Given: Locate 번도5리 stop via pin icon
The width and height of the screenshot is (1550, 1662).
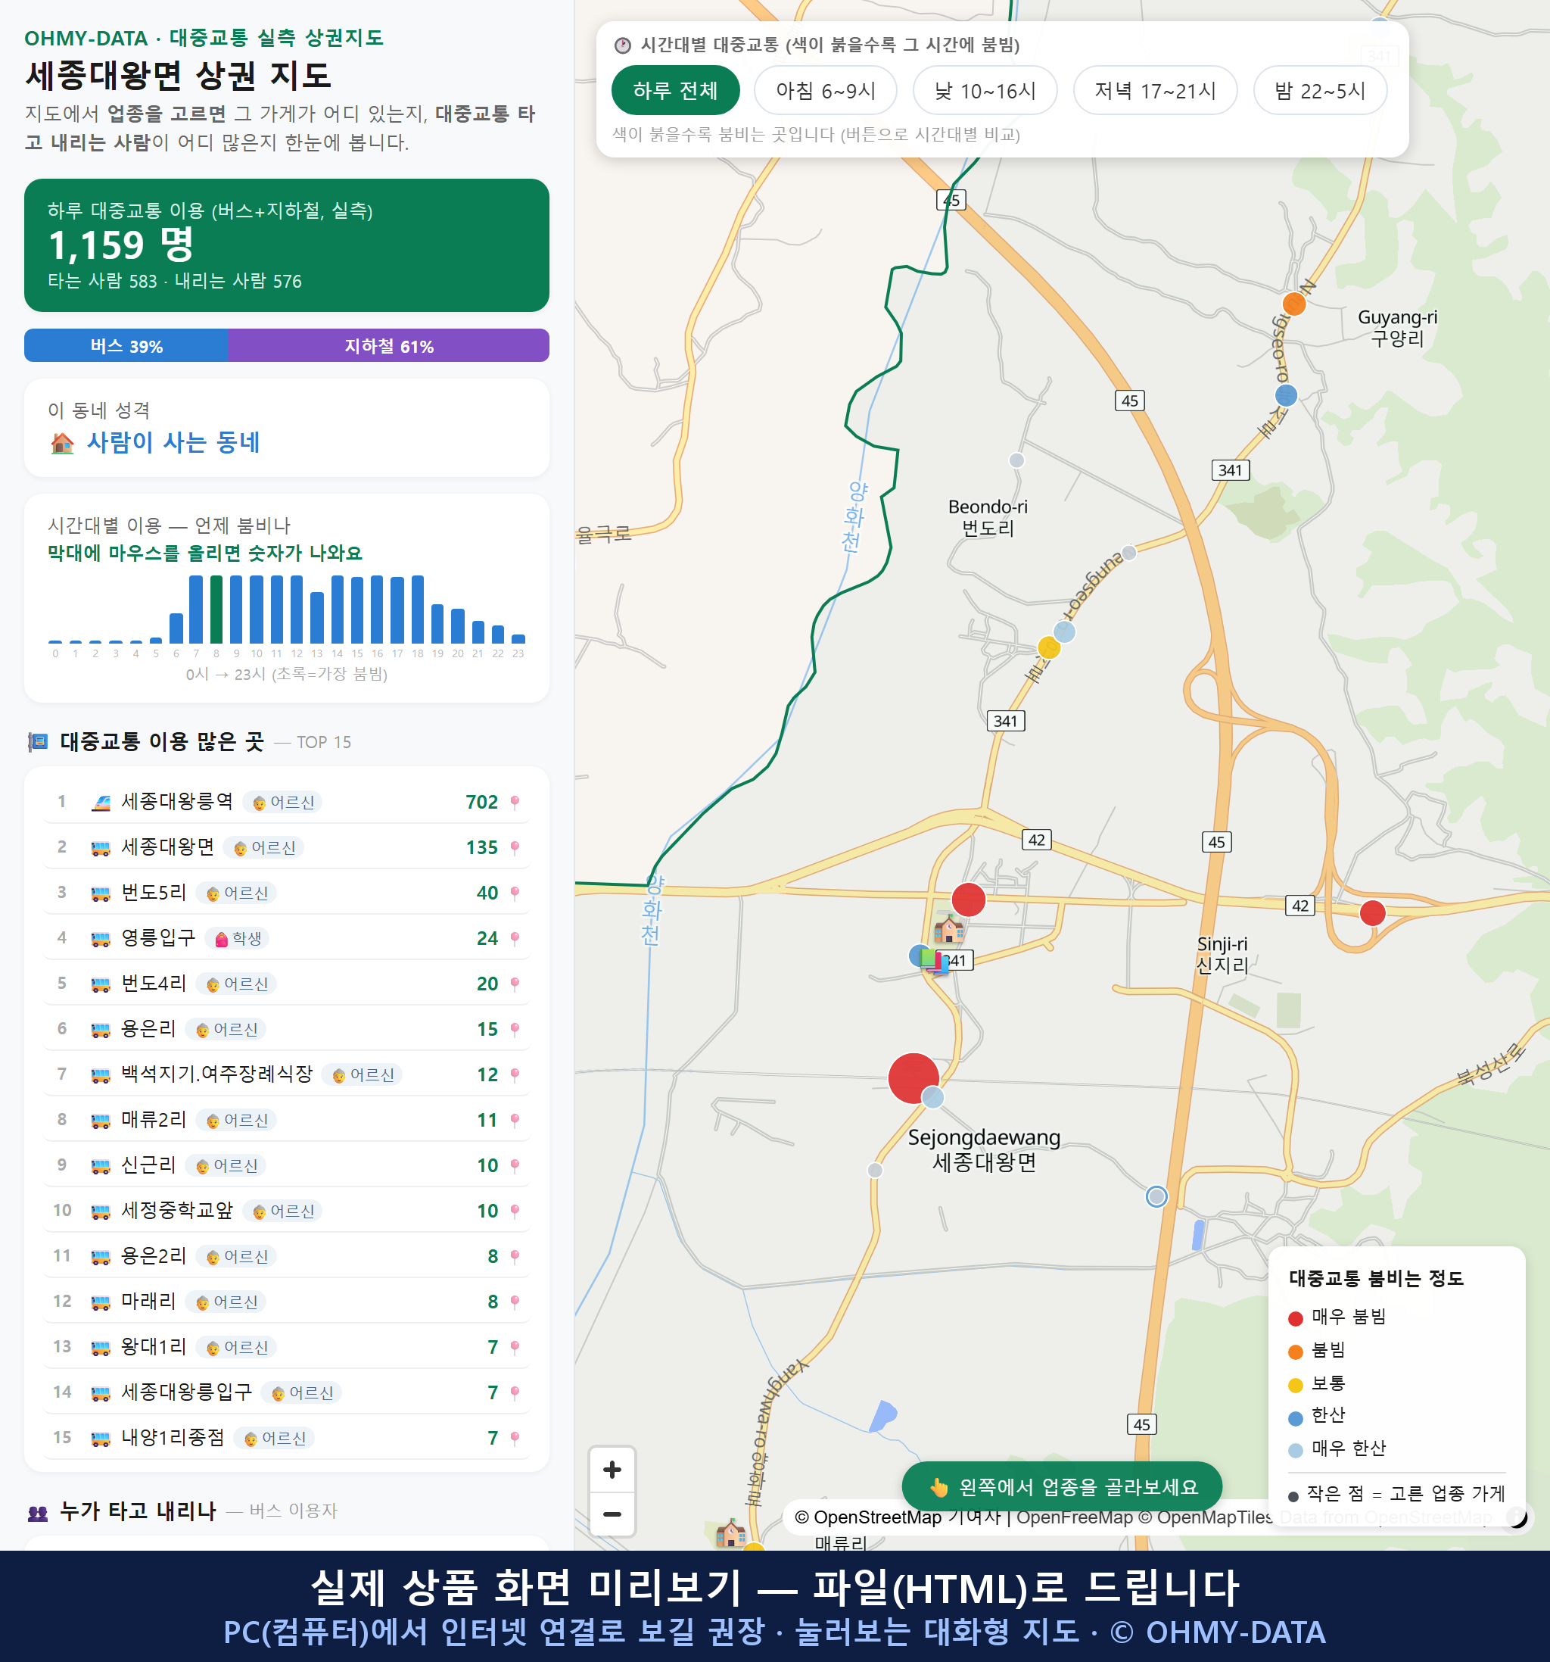Looking at the screenshot, I should 515,893.
